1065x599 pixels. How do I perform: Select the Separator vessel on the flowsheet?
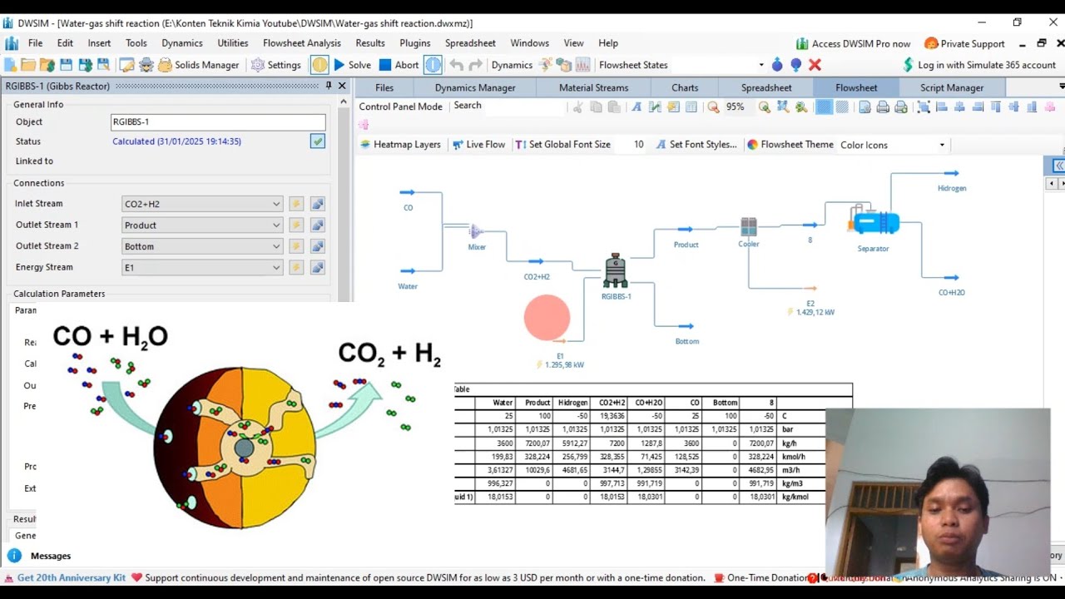(x=874, y=222)
